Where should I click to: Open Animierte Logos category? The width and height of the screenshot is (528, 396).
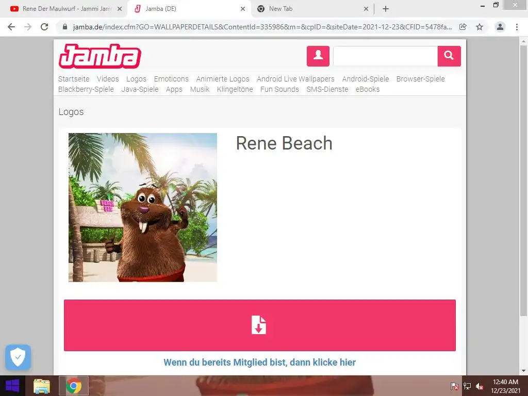223,79
